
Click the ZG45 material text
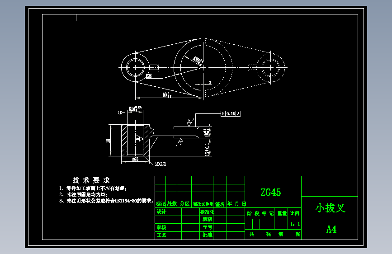pos(271,192)
